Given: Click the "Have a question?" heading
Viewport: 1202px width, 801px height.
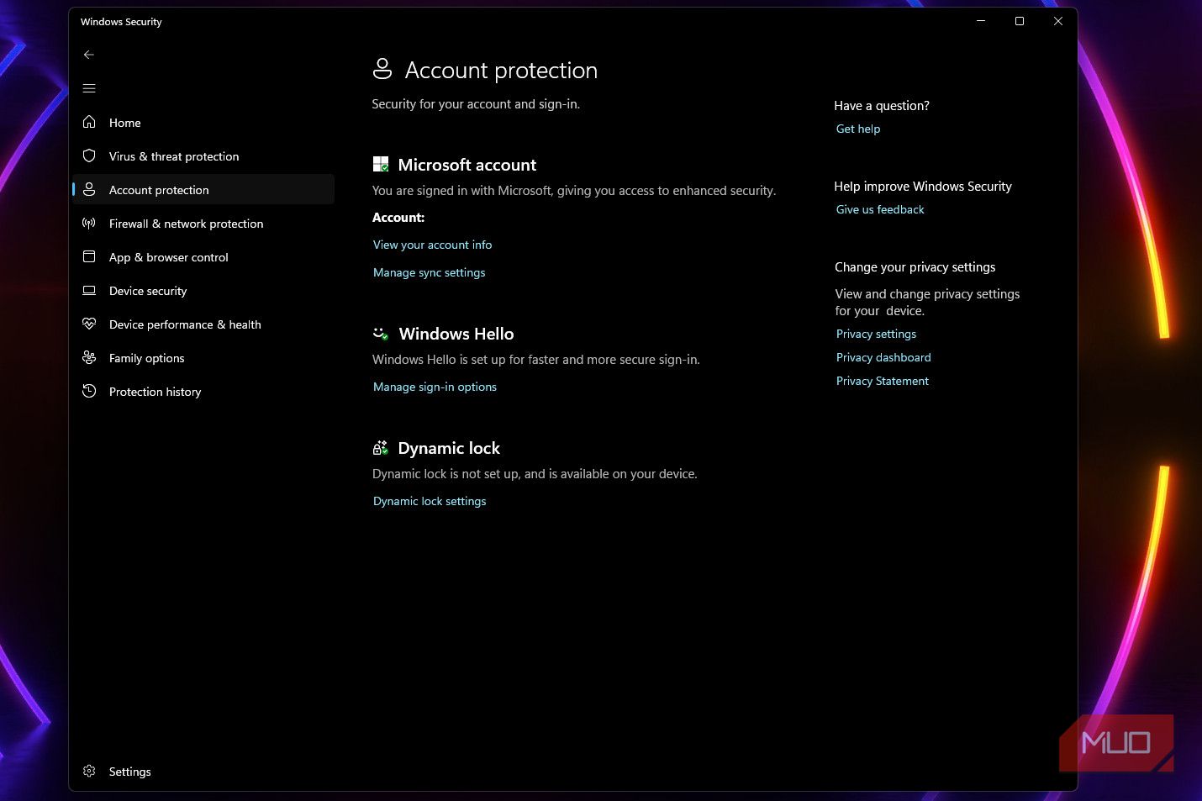Looking at the screenshot, I should pos(882,106).
